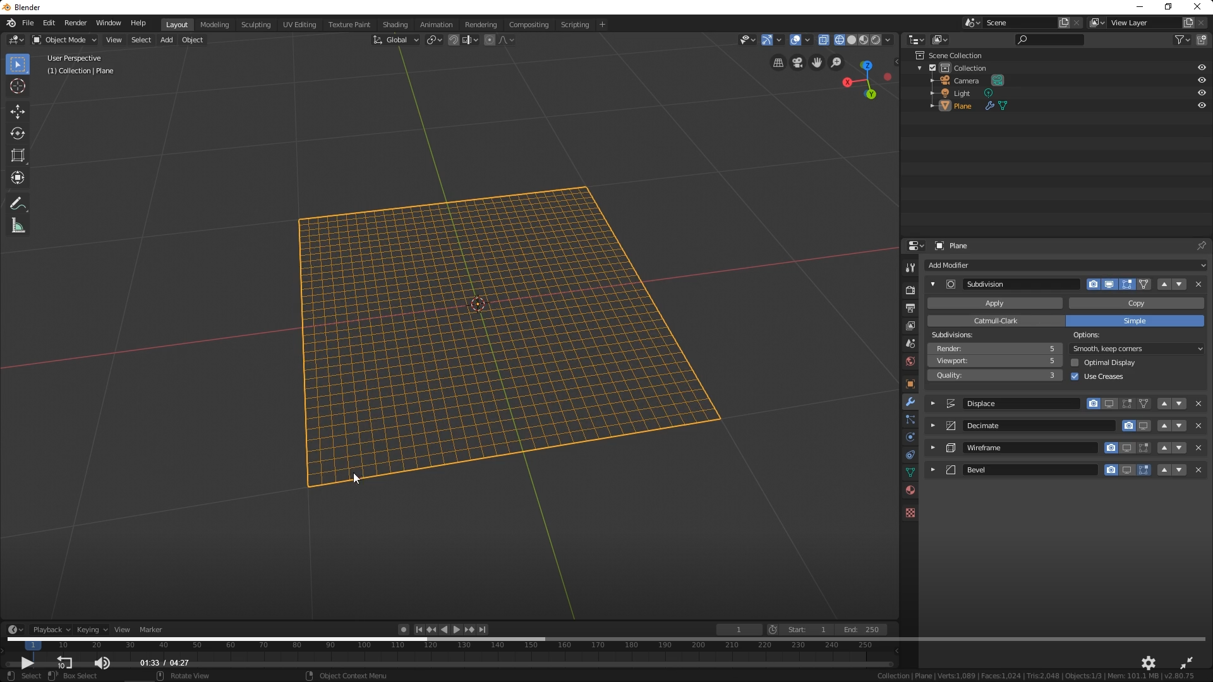
Task: Toggle camera view in viewport
Action: (x=797, y=63)
